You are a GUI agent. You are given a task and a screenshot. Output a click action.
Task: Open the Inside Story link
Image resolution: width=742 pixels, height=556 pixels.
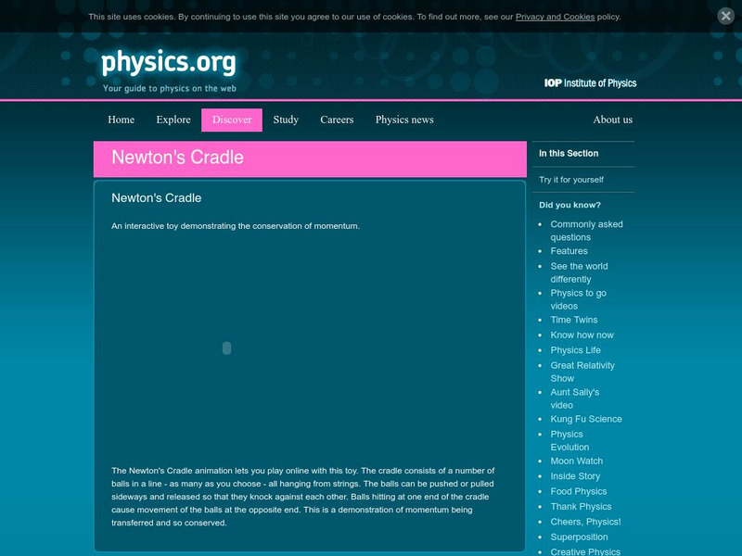coord(575,476)
